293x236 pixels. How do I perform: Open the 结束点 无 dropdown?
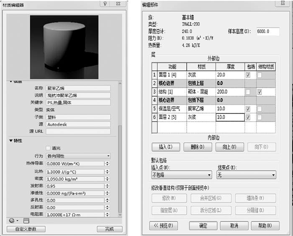click(246, 175)
